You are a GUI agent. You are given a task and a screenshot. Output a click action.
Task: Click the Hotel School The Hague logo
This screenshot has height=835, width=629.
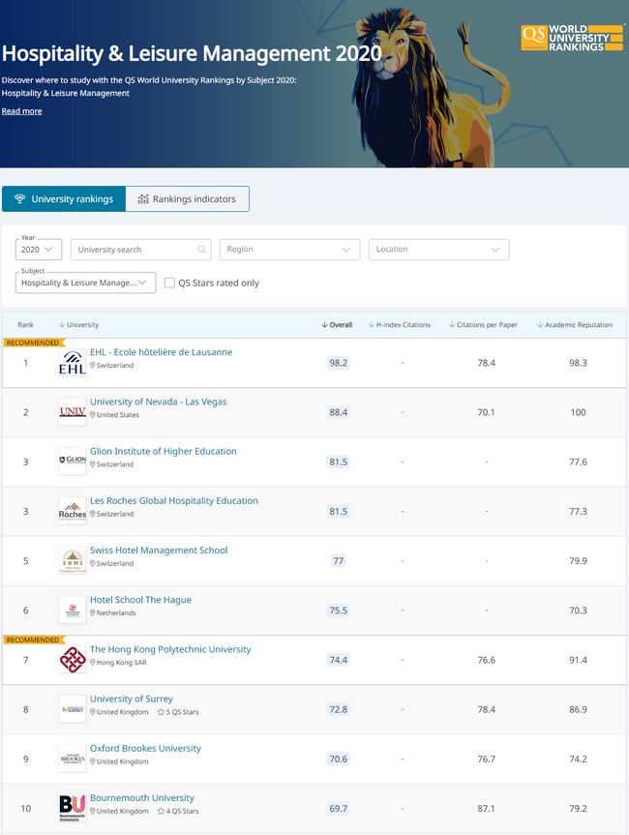click(73, 611)
